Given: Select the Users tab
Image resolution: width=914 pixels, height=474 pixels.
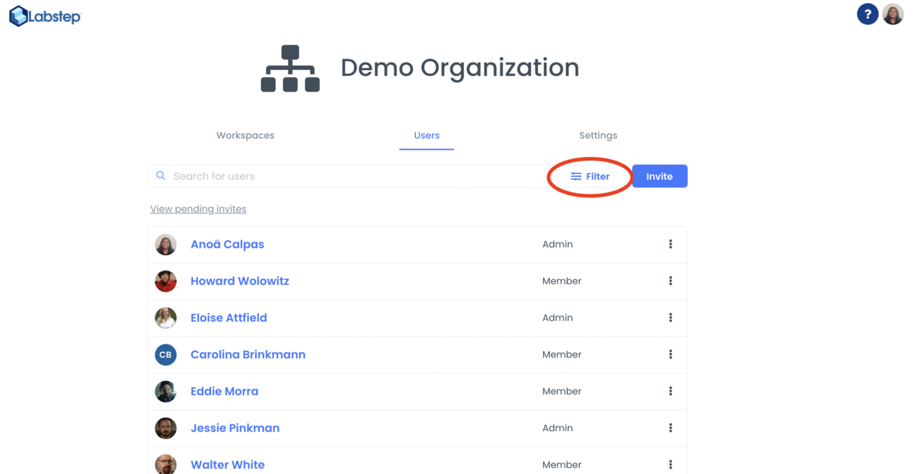Looking at the screenshot, I should (x=427, y=135).
